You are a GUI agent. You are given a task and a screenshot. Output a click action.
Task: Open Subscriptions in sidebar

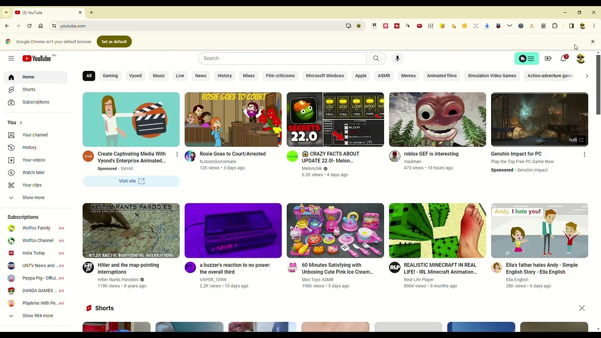(x=36, y=102)
